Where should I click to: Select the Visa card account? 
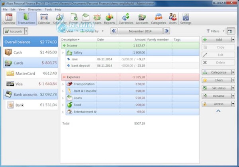tap(31, 84)
